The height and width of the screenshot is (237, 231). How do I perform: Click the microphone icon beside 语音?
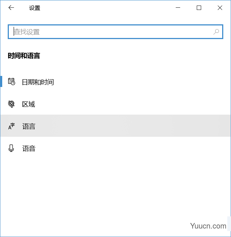point(11,149)
